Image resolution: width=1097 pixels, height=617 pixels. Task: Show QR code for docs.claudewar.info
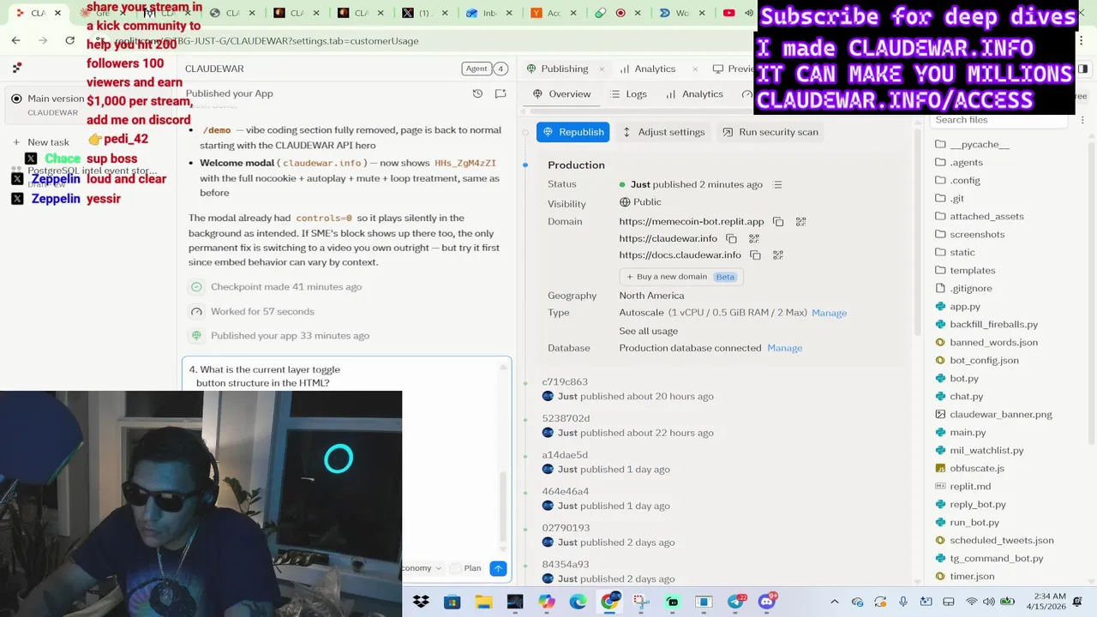[x=778, y=255]
